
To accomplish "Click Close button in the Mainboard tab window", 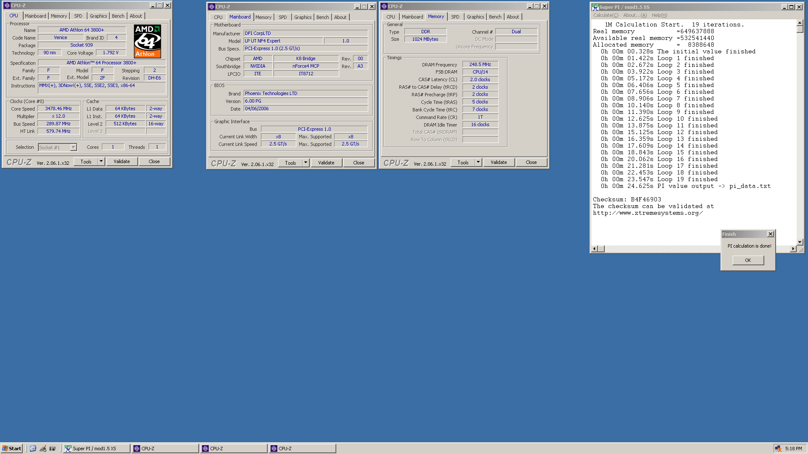I will pyautogui.click(x=359, y=163).
